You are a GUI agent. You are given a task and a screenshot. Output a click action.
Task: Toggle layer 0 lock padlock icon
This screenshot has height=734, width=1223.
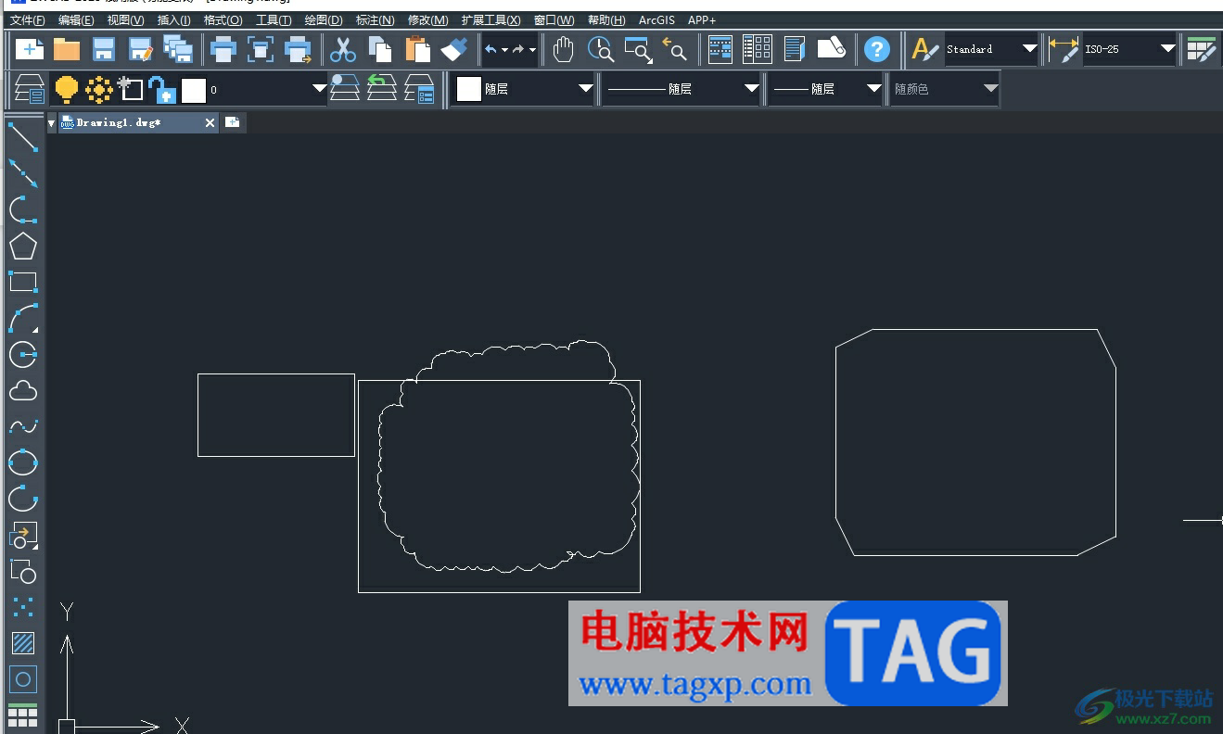tap(162, 89)
